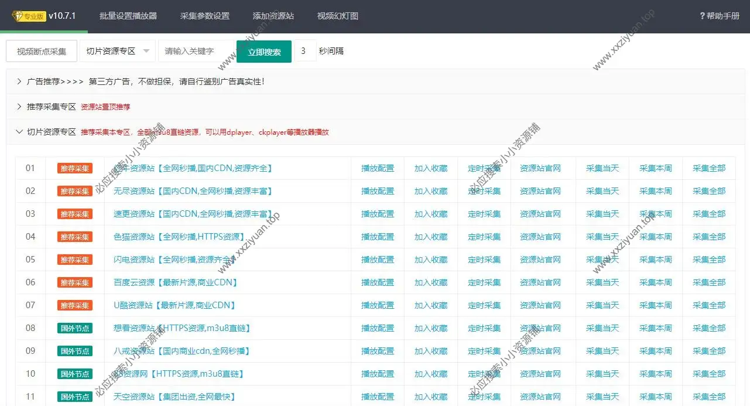Click the 国外节点 badge for 想看资源站
This screenshot has width=750, height=406.
[74, 328]
